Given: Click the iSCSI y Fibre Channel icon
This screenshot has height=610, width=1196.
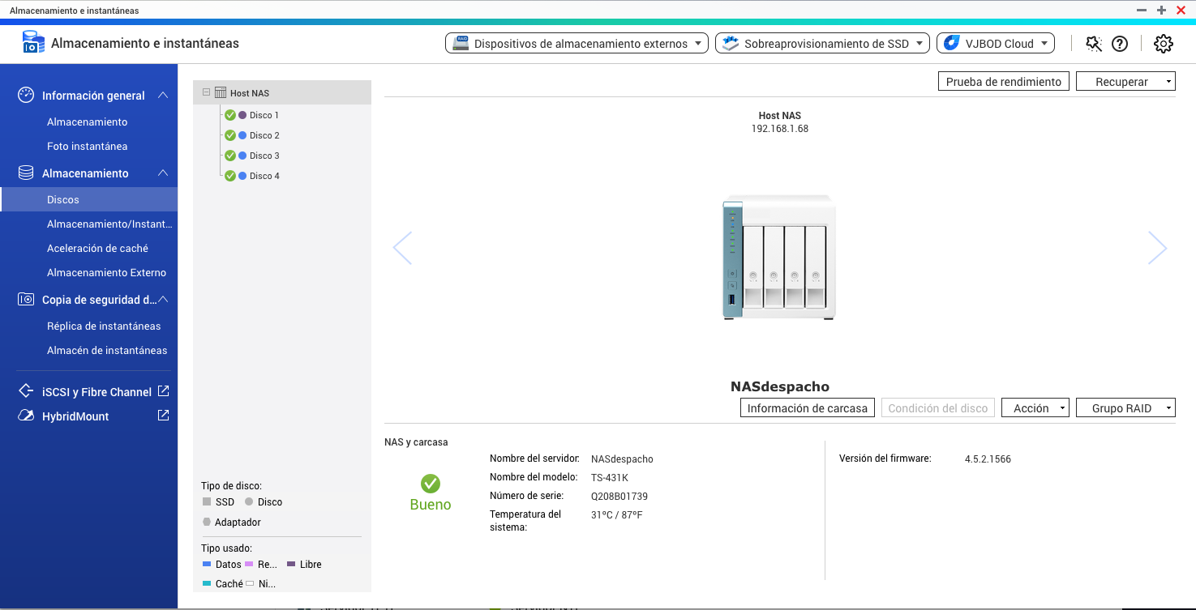Looking at the screenshot, I should 26,392.
